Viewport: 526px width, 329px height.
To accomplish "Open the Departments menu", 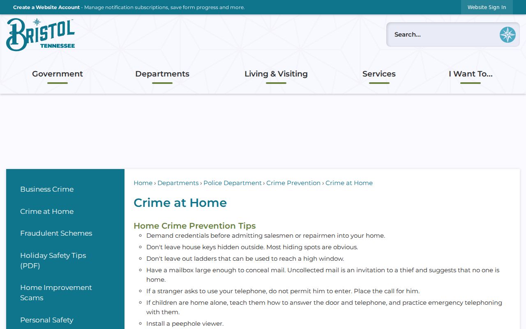I will coord(162,74).
